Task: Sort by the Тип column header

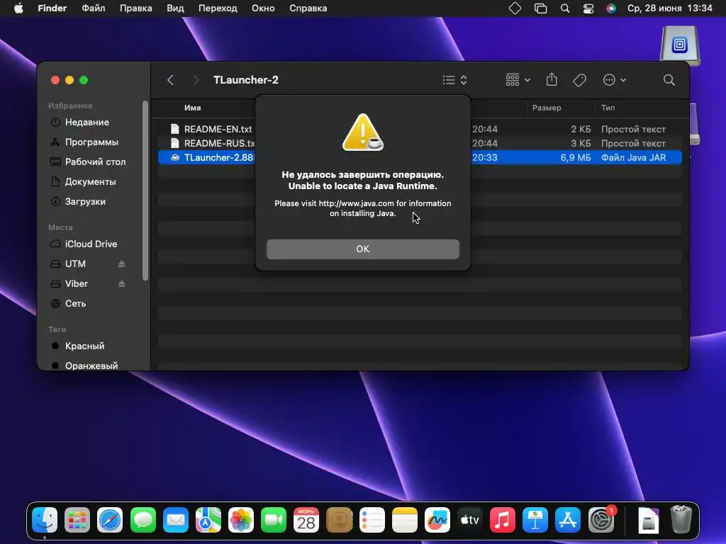Action: coord(608,108)
